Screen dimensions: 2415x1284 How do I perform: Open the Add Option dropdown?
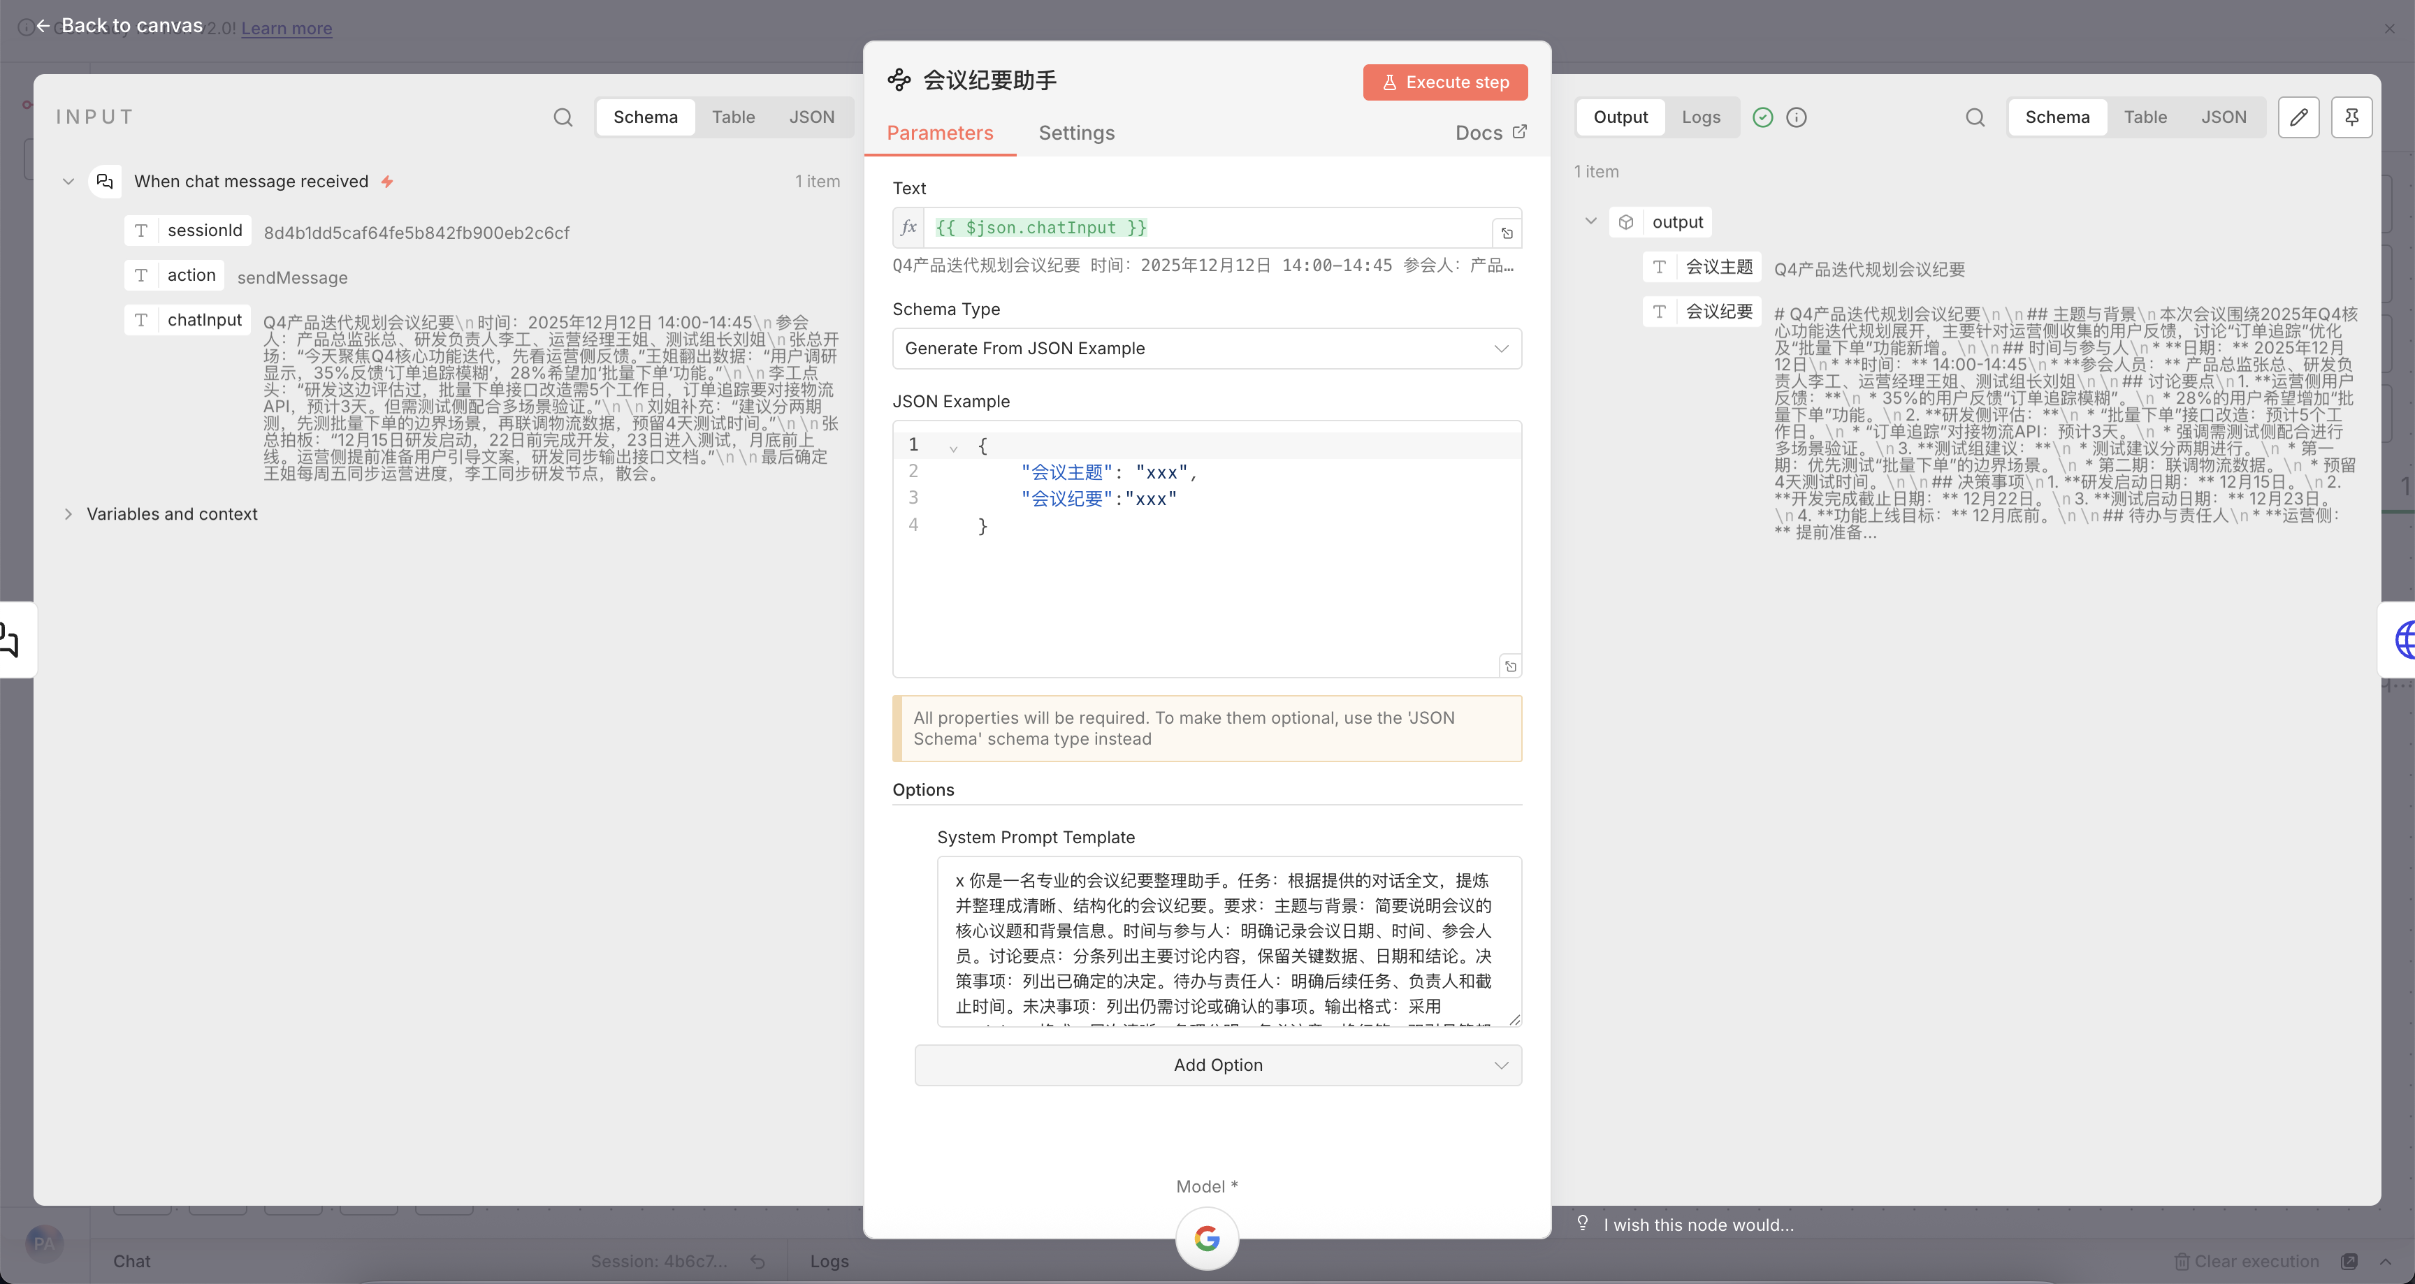[1217, 1065]
